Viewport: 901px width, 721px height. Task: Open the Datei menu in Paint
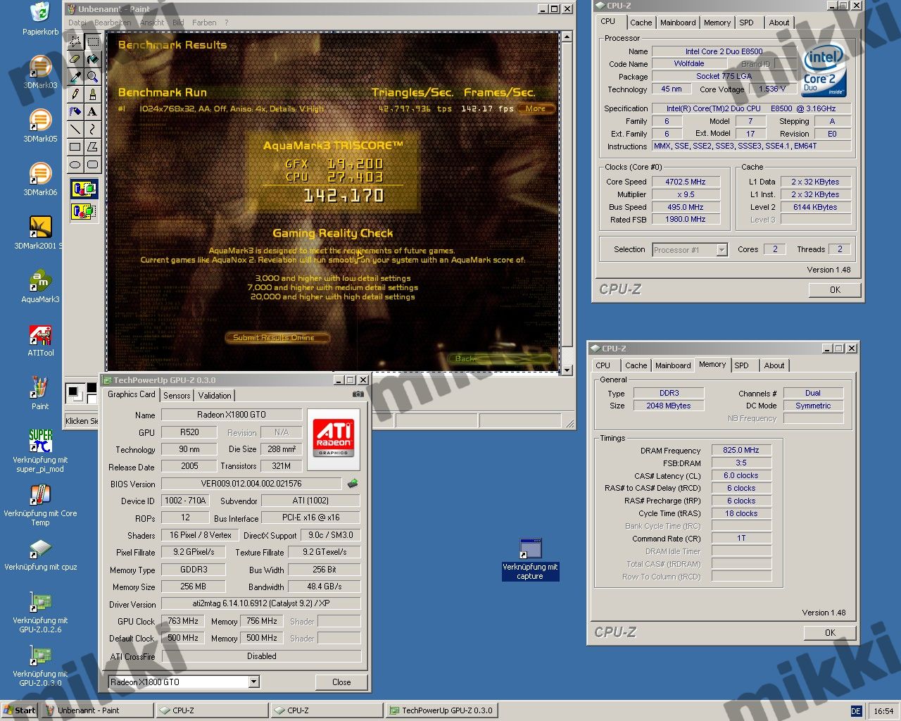point(77,23)
